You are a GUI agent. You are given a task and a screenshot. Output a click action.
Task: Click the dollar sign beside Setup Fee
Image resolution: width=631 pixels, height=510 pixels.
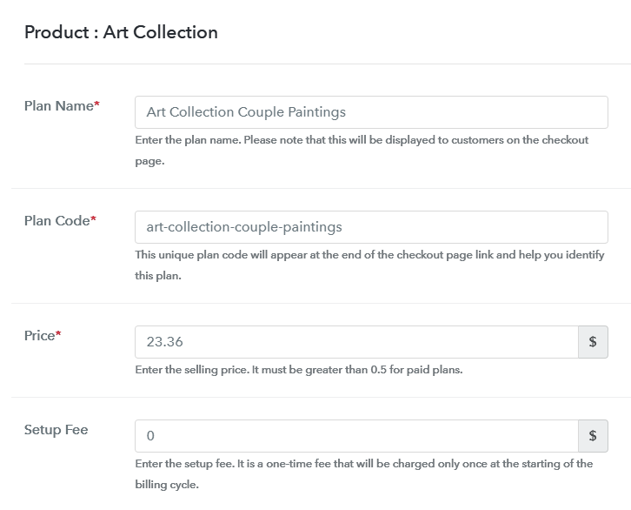[593, 436]
